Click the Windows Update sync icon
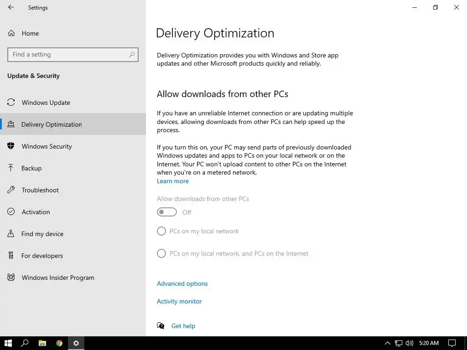 point(11,103)
